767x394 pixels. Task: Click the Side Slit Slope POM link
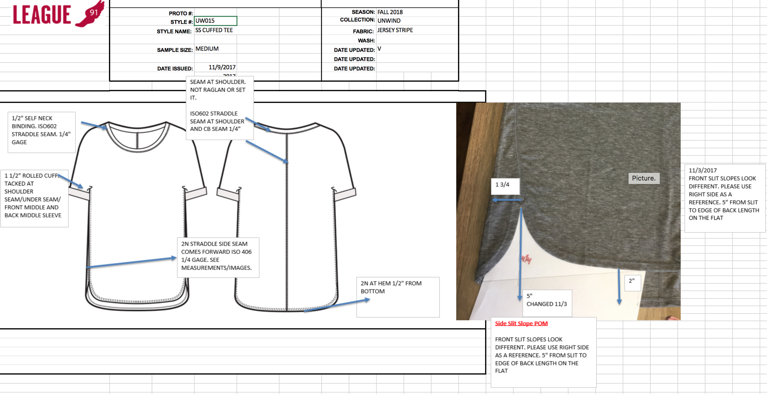[x=521, y=323]
